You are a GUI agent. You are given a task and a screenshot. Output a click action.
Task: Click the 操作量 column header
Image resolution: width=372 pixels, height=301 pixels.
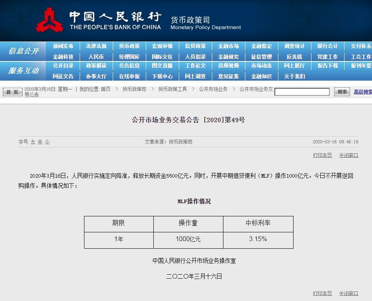click(188, 224)
